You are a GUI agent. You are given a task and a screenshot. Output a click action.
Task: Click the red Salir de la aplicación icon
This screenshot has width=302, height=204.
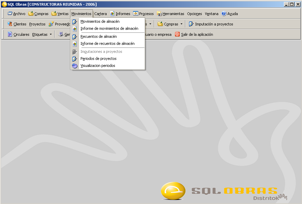coord(177,34)
